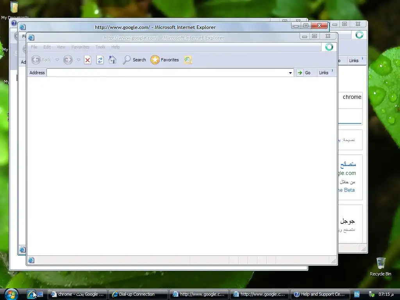Stop page loading with red X icon
This screenshot has height=300, width=400.
(87, 60)
